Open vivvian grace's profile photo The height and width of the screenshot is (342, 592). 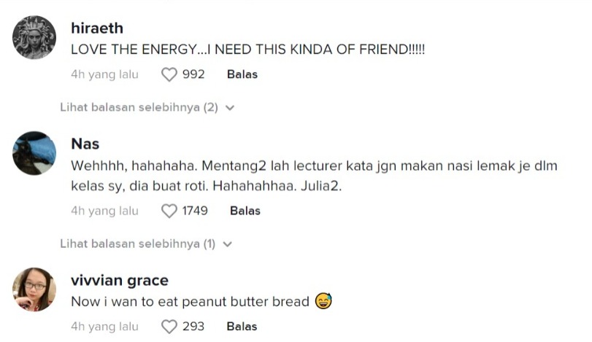34,289
